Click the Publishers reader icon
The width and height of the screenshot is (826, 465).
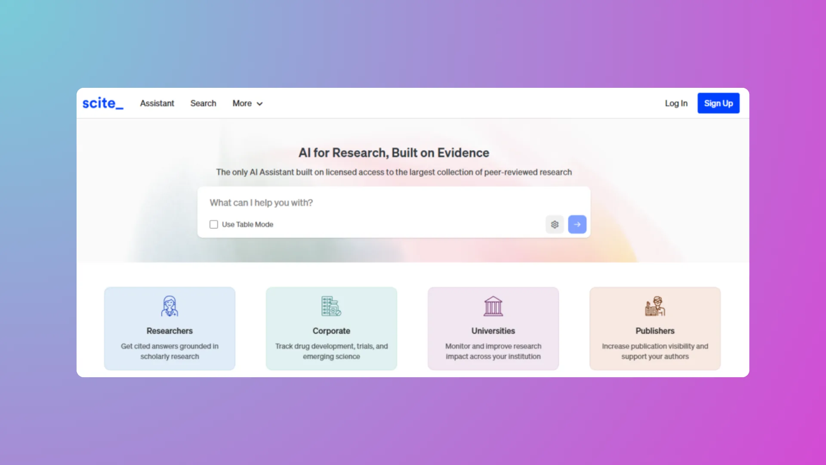655,306
